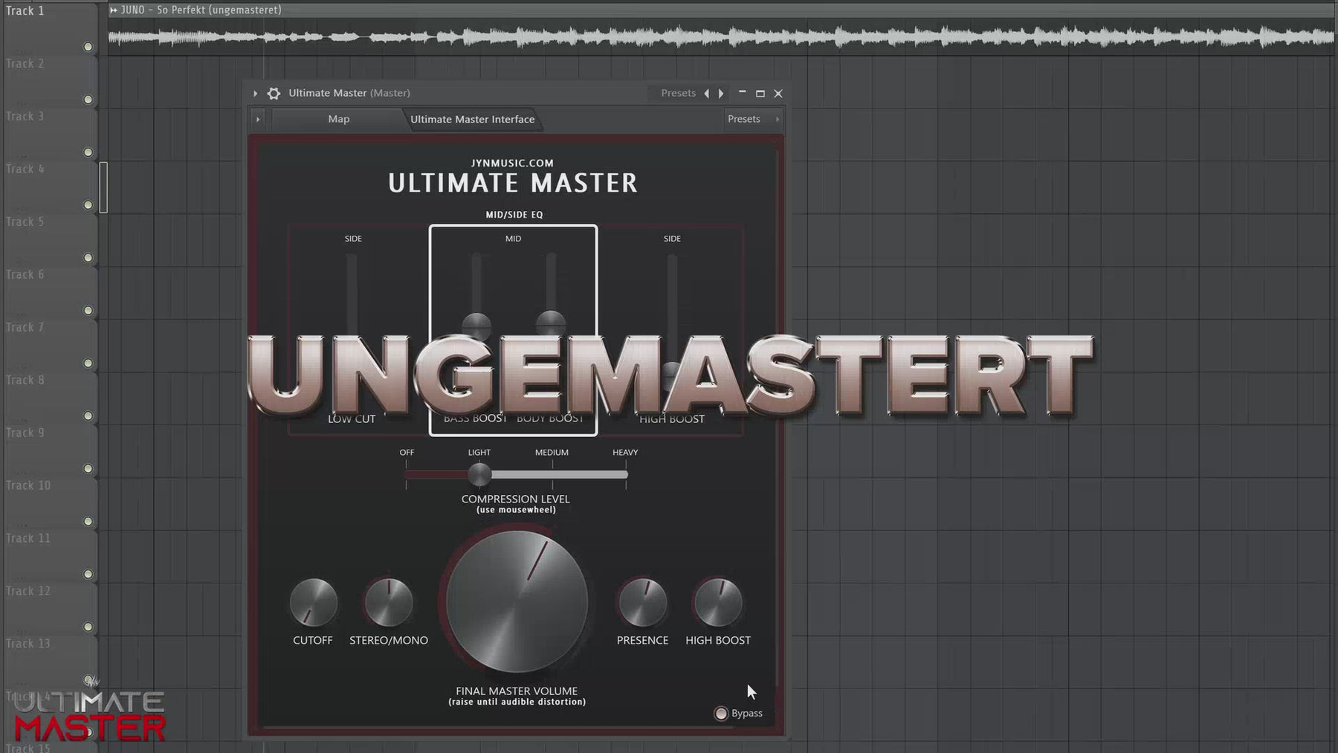Click the clip menu icon on the JUNO clip

[113, 10]
